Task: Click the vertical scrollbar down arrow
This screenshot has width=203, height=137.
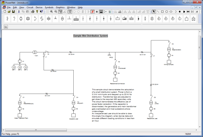Action: (x=200, y=127)
